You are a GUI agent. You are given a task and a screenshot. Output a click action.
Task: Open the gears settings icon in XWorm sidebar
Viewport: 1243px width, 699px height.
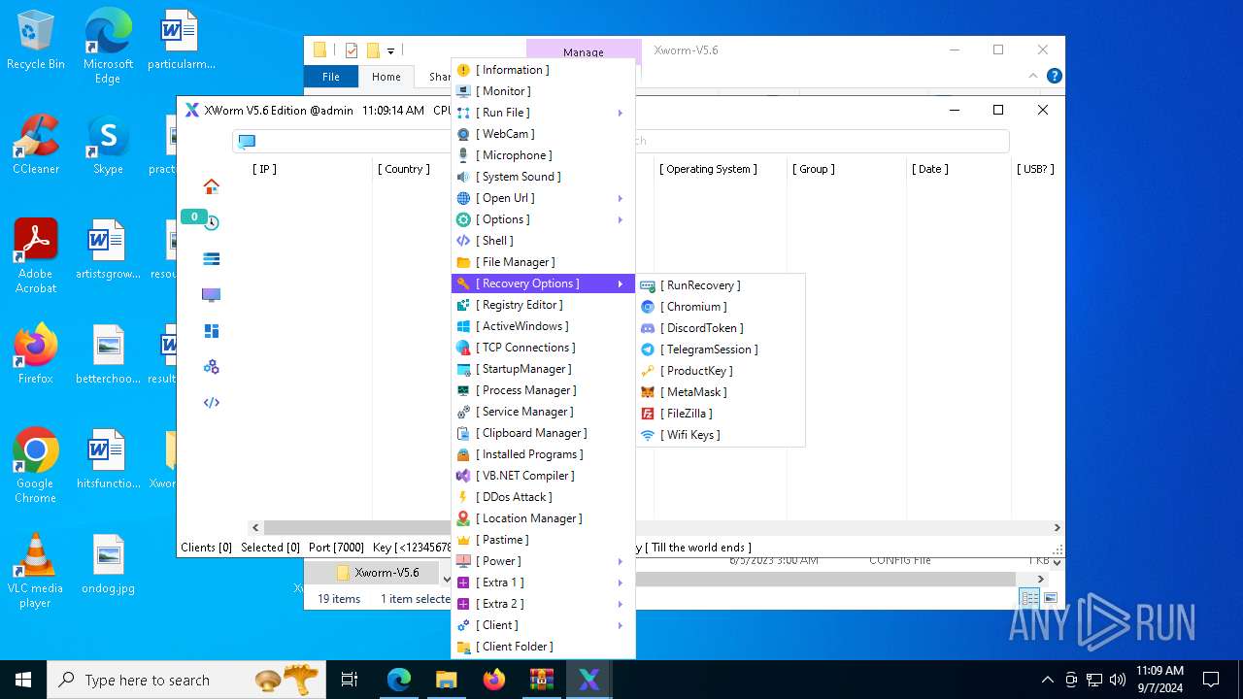[x=211, y=367]
